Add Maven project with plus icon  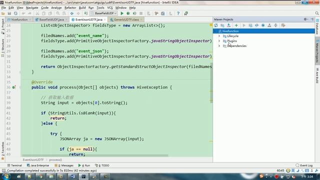click(x=236, y=25)
